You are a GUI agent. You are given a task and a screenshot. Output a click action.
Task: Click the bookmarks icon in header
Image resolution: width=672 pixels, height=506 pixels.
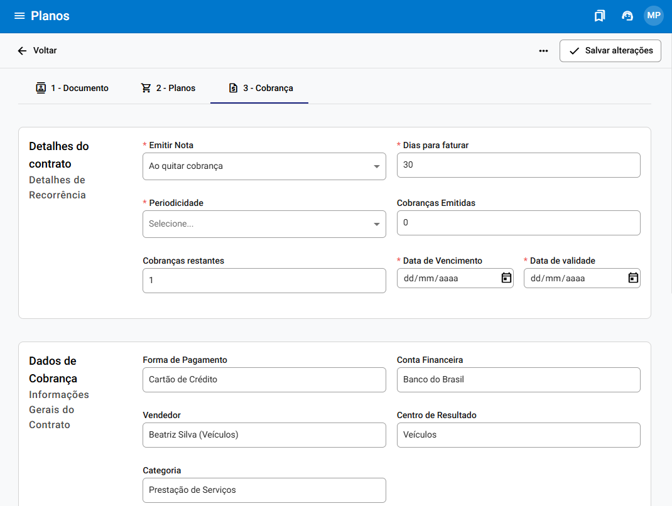(x=600, y=16)
